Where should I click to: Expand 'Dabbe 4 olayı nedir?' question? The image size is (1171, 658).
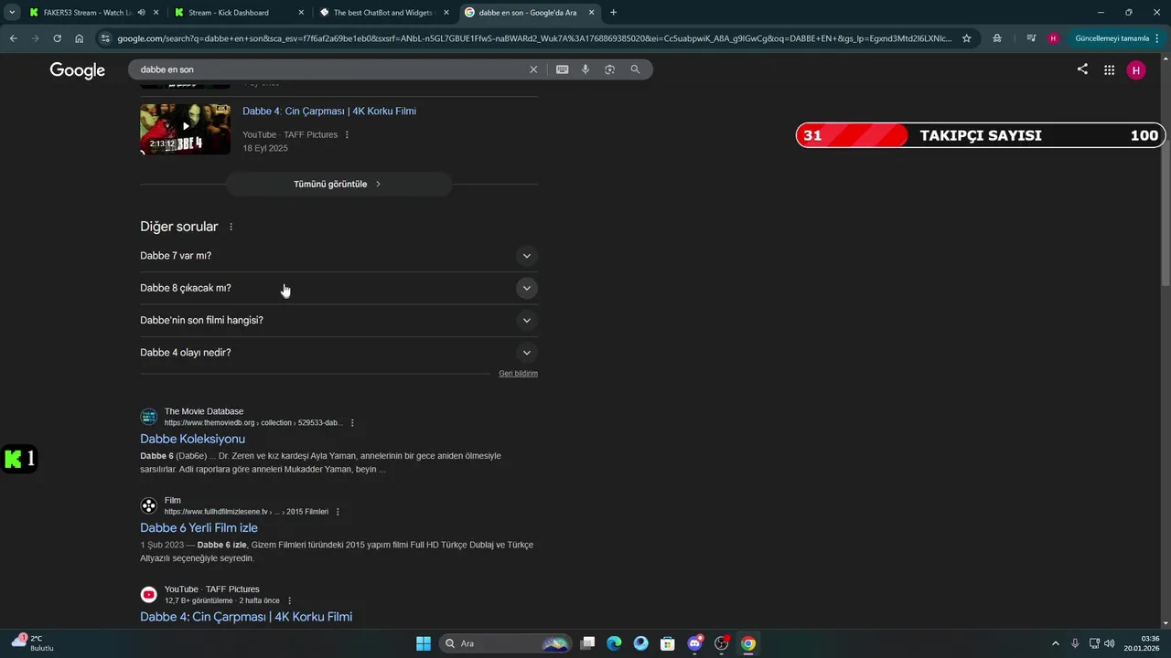tap(338, 353)
